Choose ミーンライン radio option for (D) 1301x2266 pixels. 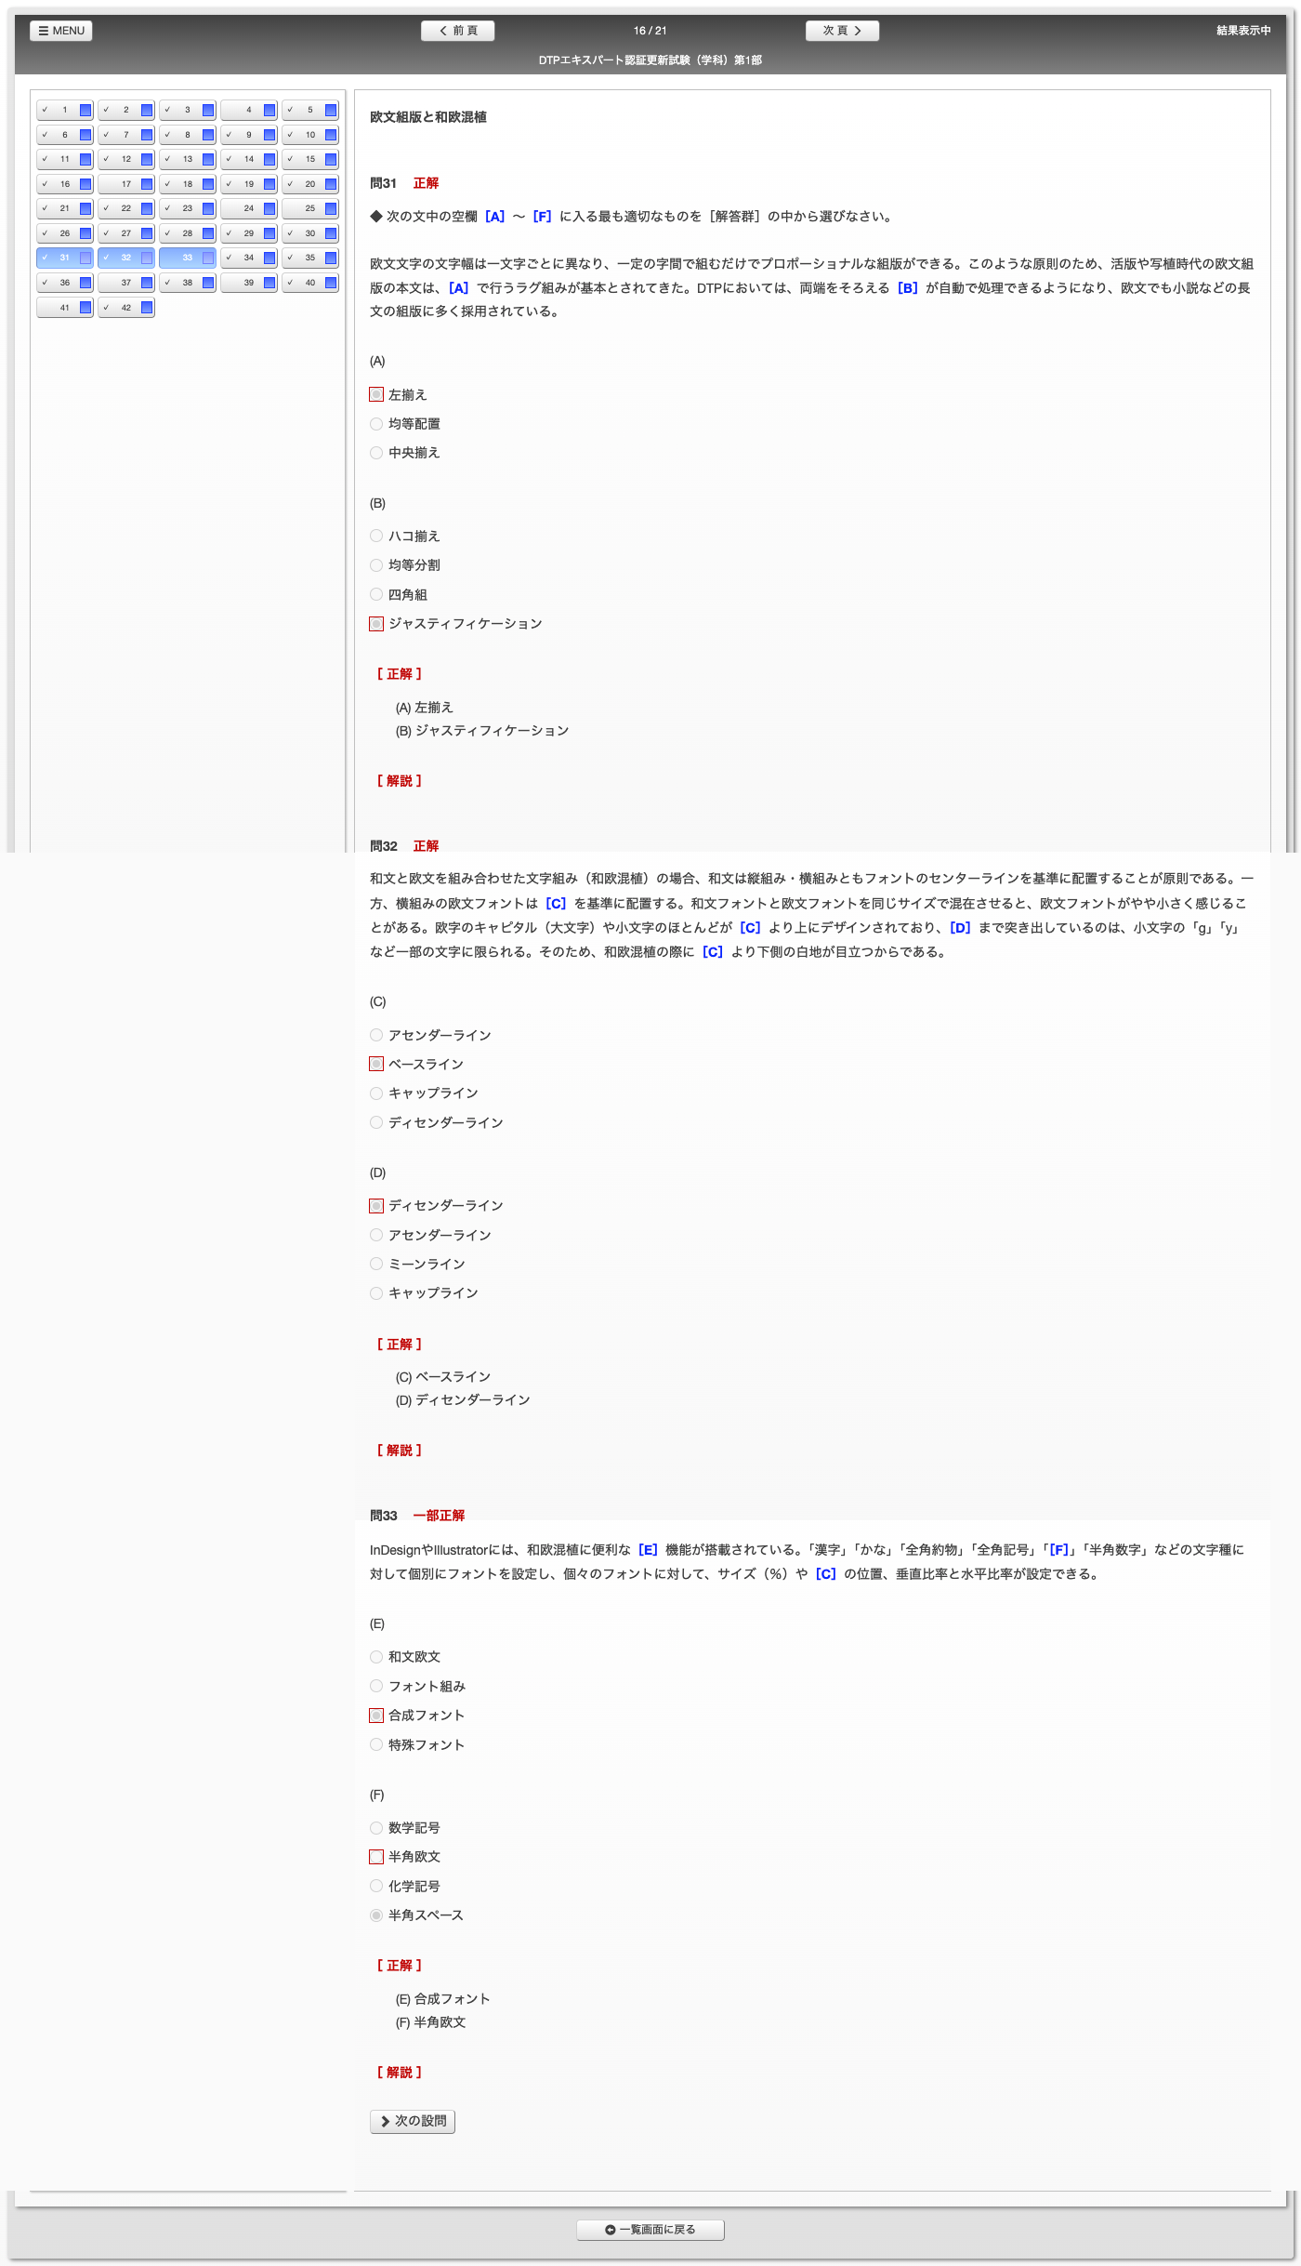pos(376,1265)
